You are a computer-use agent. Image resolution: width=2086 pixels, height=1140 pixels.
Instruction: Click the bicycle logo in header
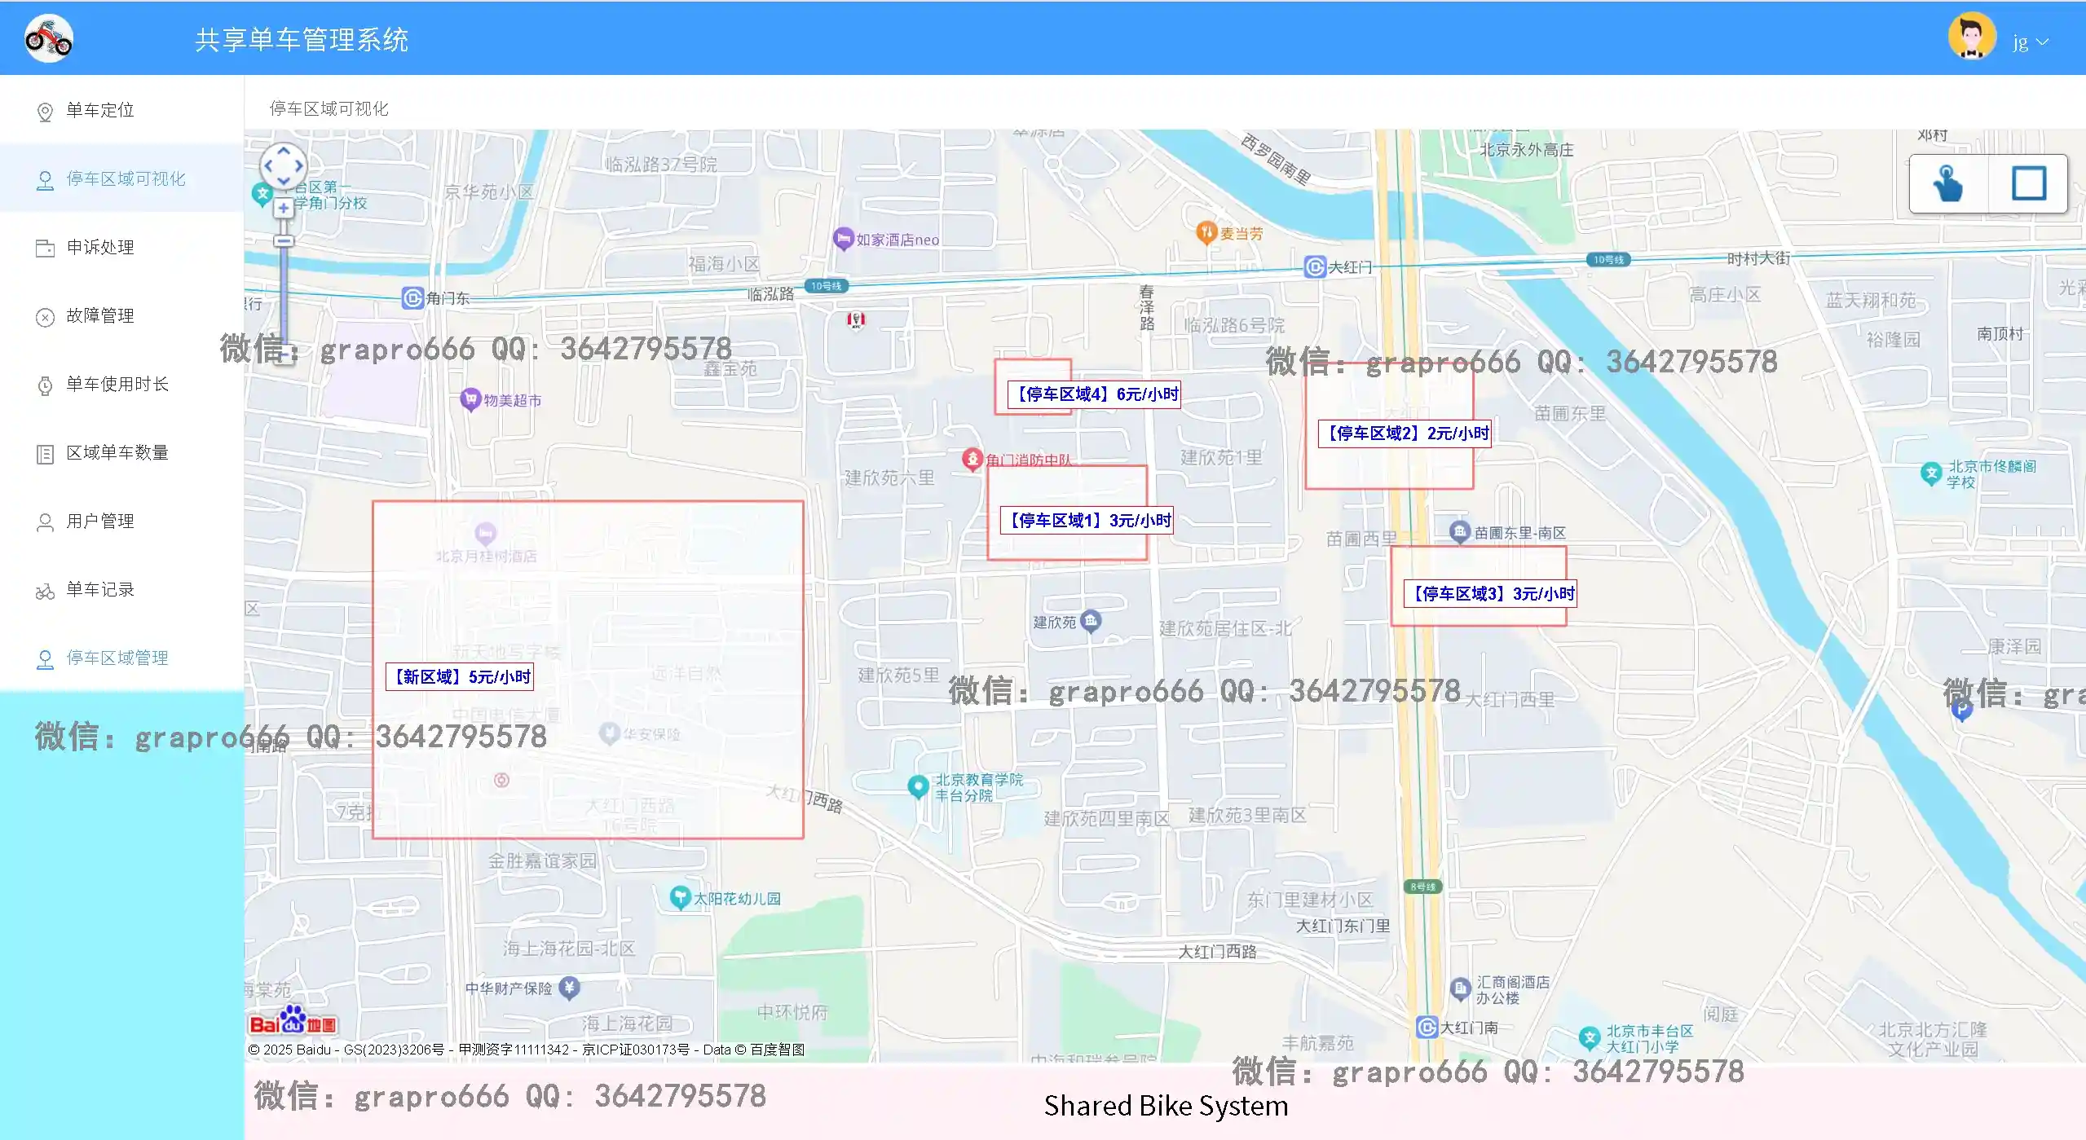click(x=49, y=38)
